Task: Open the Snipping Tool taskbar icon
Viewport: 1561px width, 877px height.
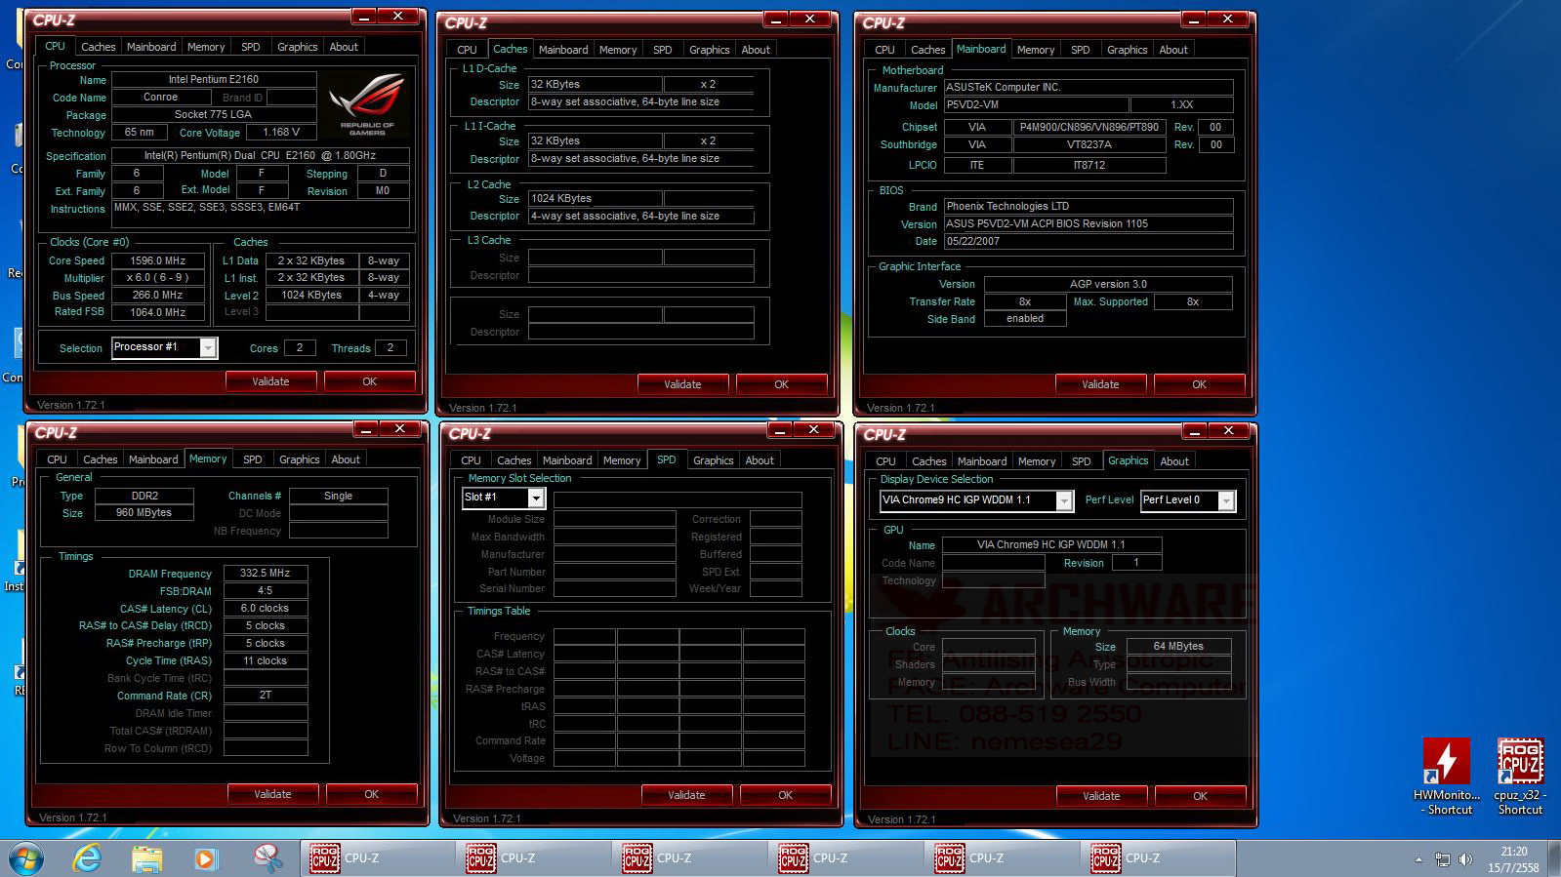Action: pyautogui.click(x=267, y=858)
